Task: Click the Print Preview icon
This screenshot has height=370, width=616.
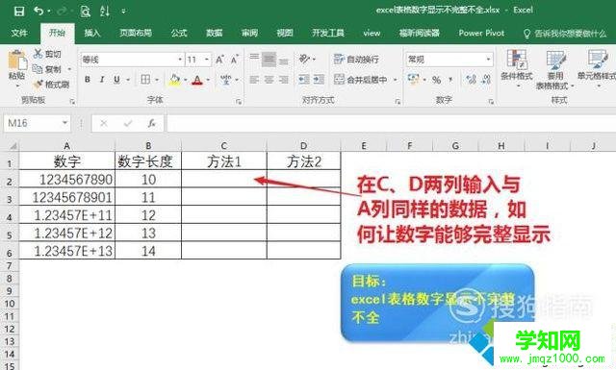Action: tap(86, 11)
